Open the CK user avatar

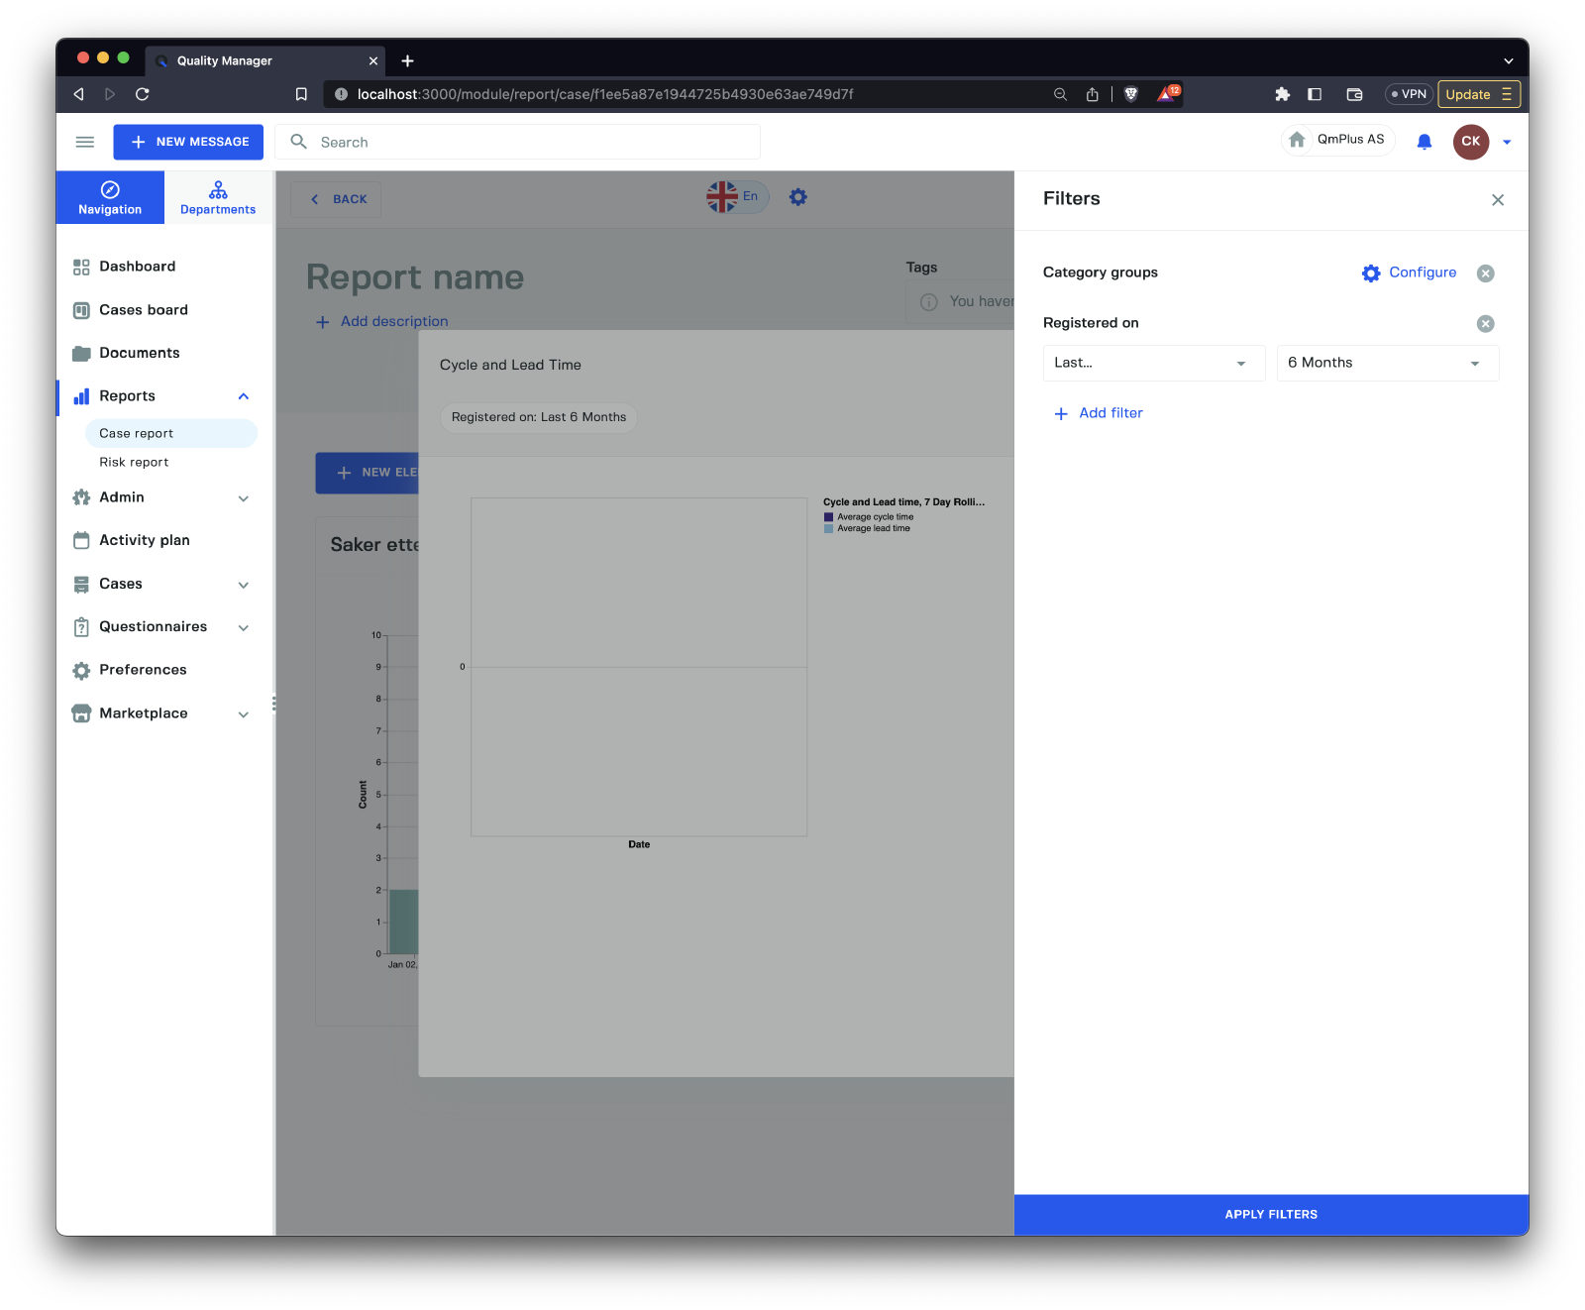coord(1470,142)
